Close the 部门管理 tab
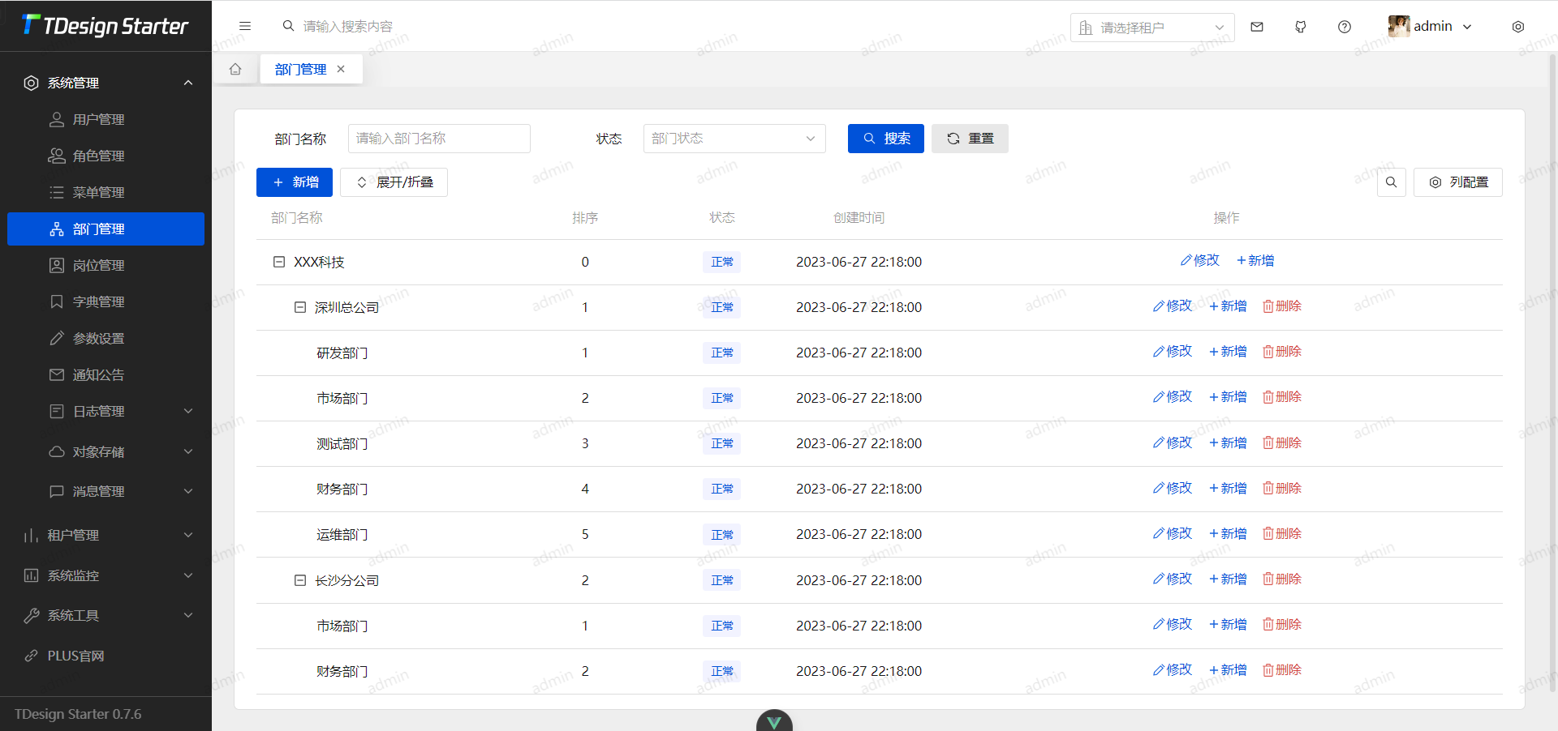 click(x=341, y=69)
